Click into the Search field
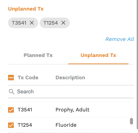The image size is (138, 133). pos(71,92)
